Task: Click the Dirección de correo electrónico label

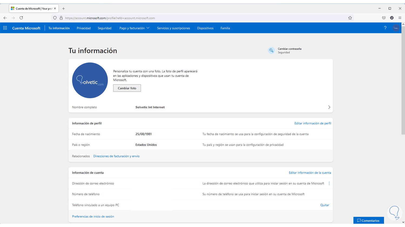Action: pyautogui.click(x=93, y=184)
